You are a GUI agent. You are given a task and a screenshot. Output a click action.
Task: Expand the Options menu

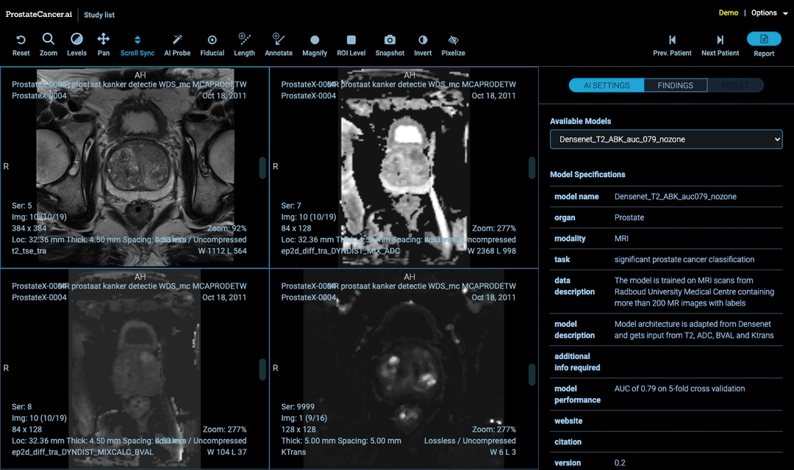769,13
